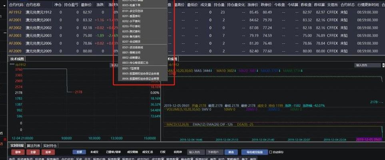Click the 最新价 column header
Screen dimensions: 385x160
(x=86, y=5)
